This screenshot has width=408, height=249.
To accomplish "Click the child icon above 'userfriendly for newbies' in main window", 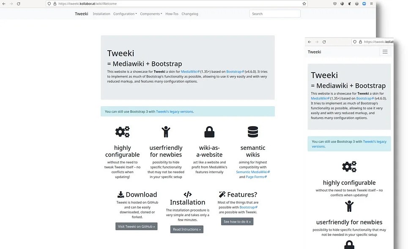I will (x=166, y=132).
